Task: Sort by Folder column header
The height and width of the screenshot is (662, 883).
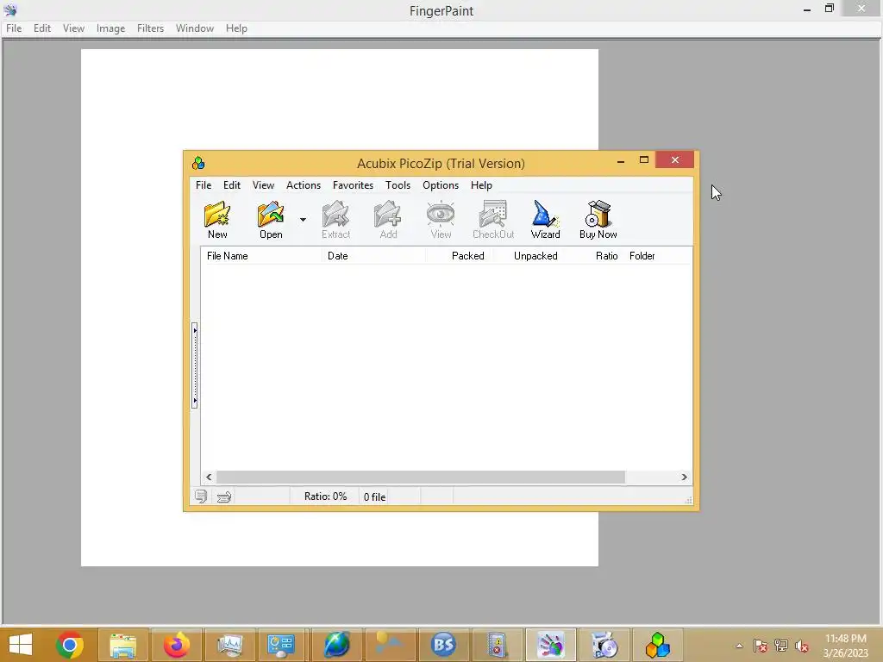Action: [658, 255]
